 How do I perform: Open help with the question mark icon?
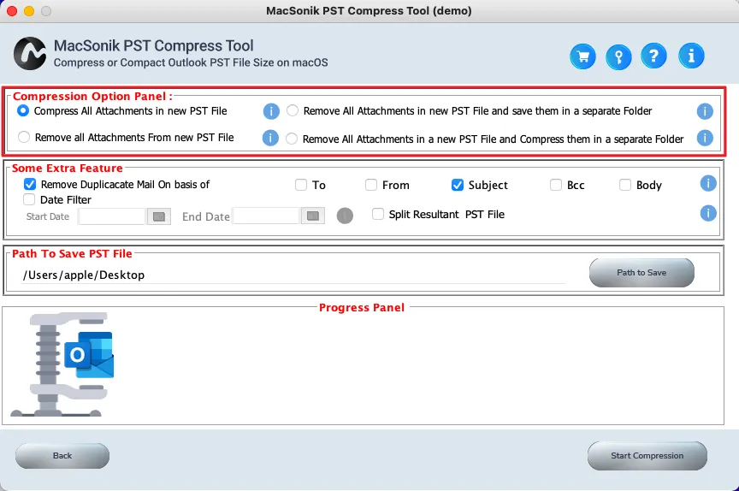[x=653, y=56]
